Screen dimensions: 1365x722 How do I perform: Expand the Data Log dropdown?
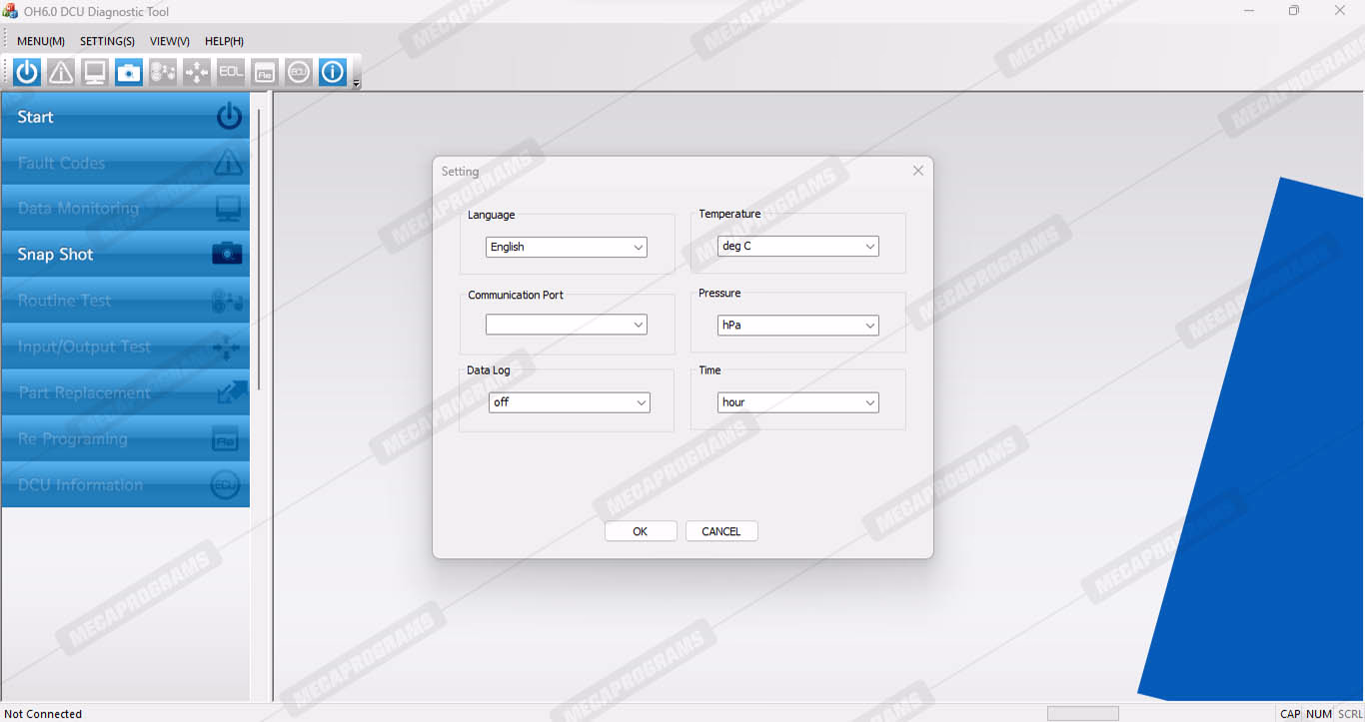[x=569, y=402]
